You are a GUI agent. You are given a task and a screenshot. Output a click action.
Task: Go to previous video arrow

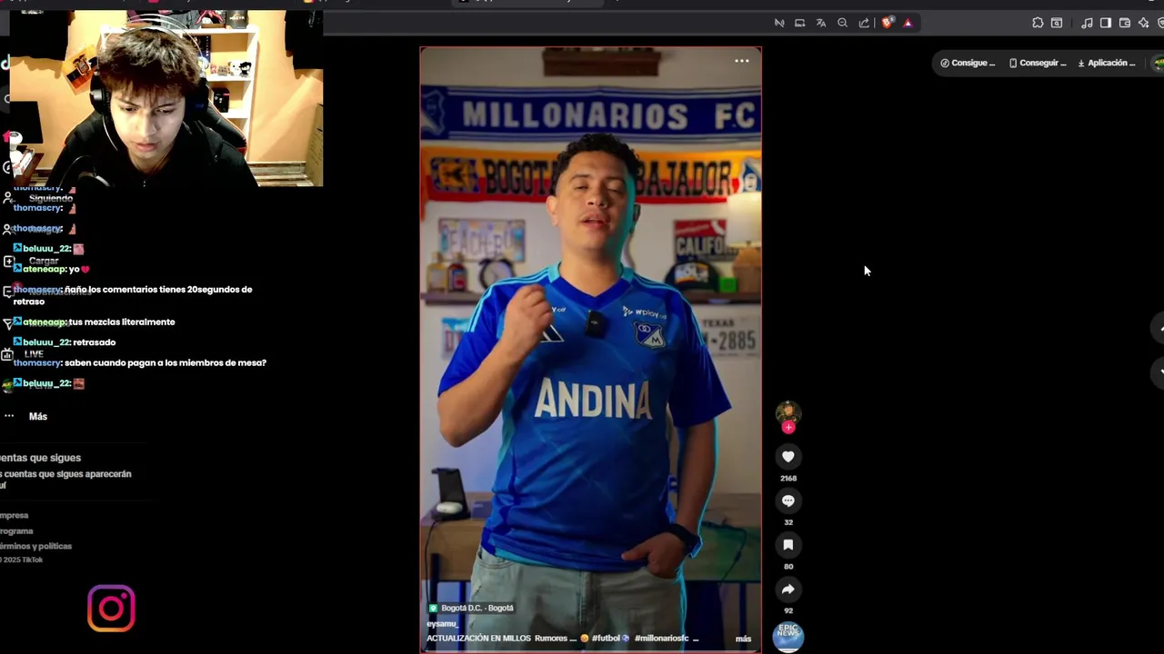click(1159, 328)
